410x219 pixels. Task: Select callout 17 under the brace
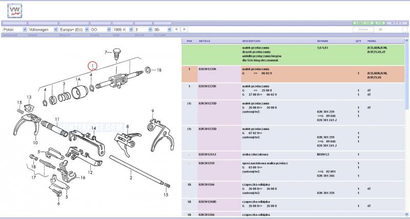point(34,178)
